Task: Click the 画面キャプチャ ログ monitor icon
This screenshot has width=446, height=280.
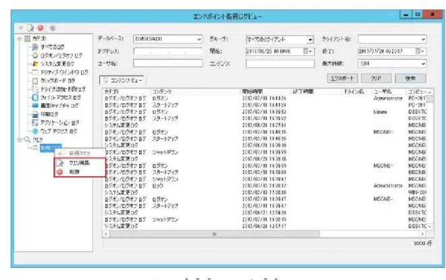Action: point(35,105)
